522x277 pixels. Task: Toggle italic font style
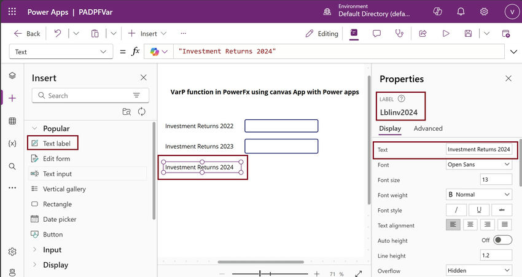point(456,210)
